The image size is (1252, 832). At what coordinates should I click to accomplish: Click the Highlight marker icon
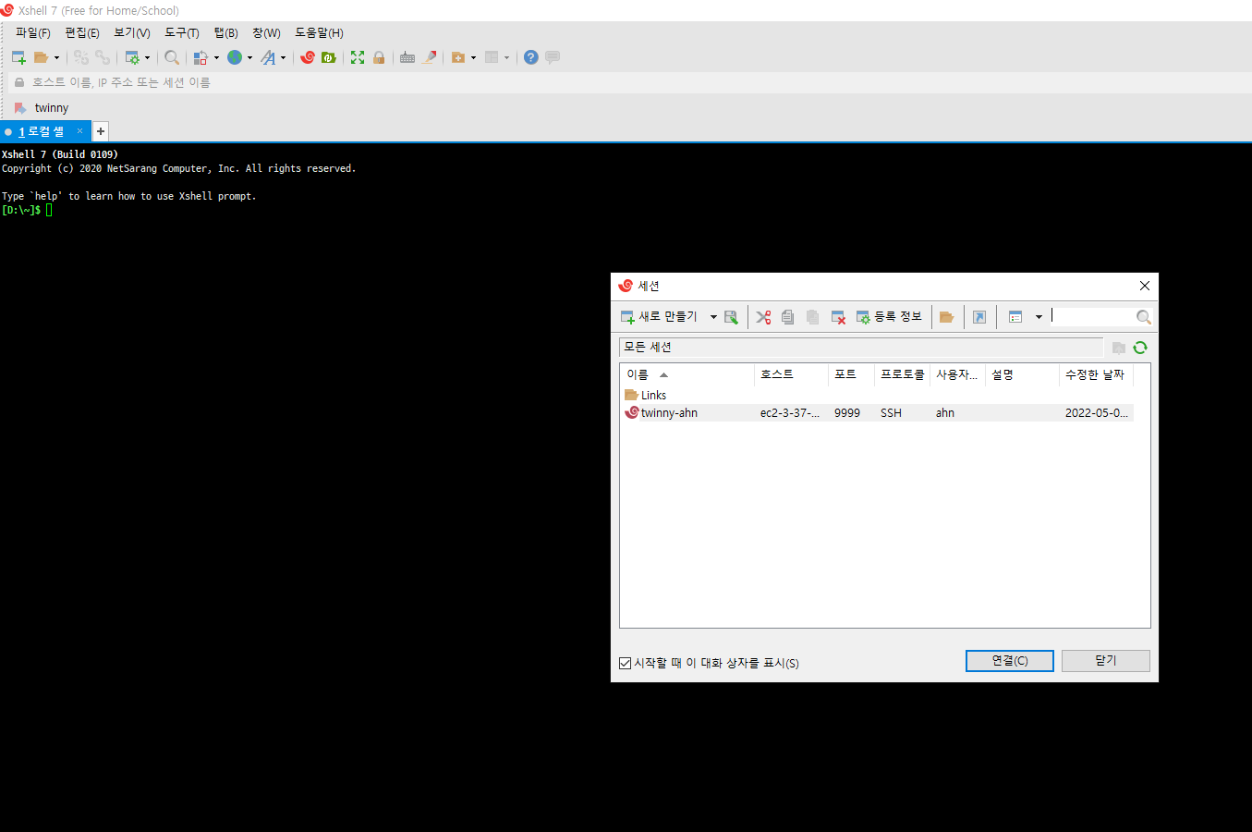430,57
